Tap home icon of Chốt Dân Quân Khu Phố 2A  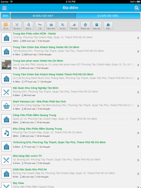(x=6, y=174)
